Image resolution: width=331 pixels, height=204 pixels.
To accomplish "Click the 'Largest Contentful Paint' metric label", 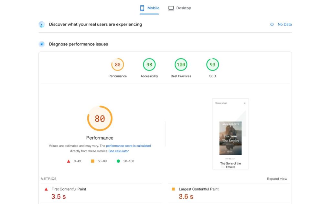I will 199,189.
